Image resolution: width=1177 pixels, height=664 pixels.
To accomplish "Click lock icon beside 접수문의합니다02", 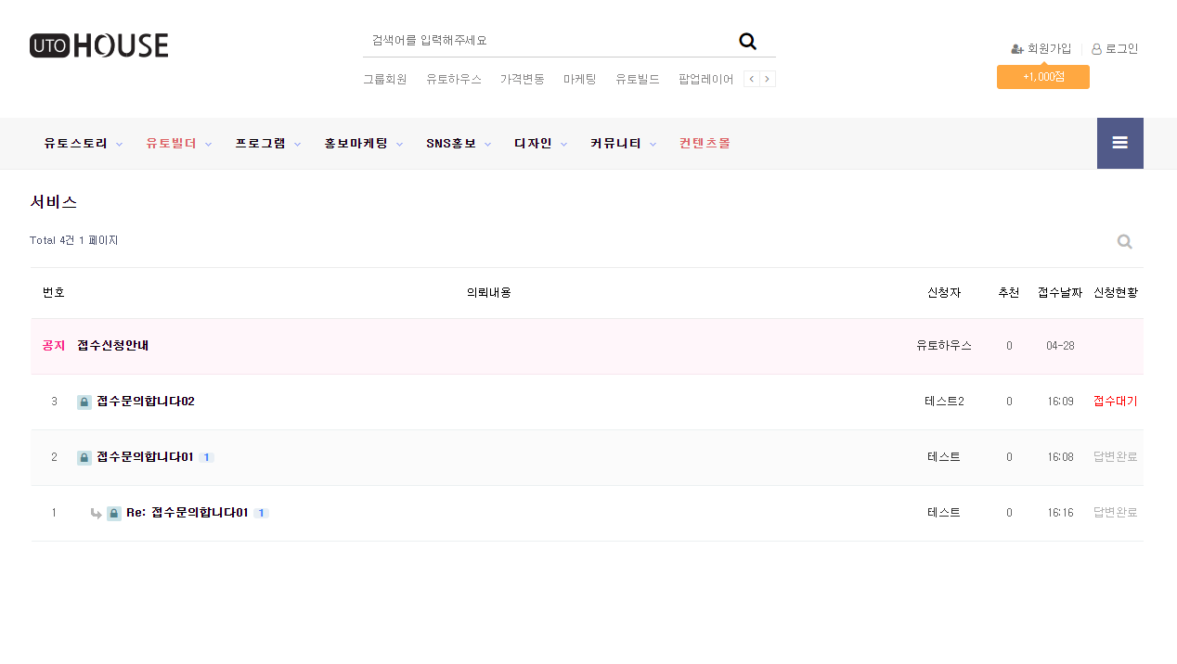I will click(84, 402).
